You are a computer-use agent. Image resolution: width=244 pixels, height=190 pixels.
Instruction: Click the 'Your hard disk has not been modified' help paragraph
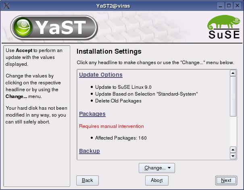pyautogui.click(x=36, y=115)
